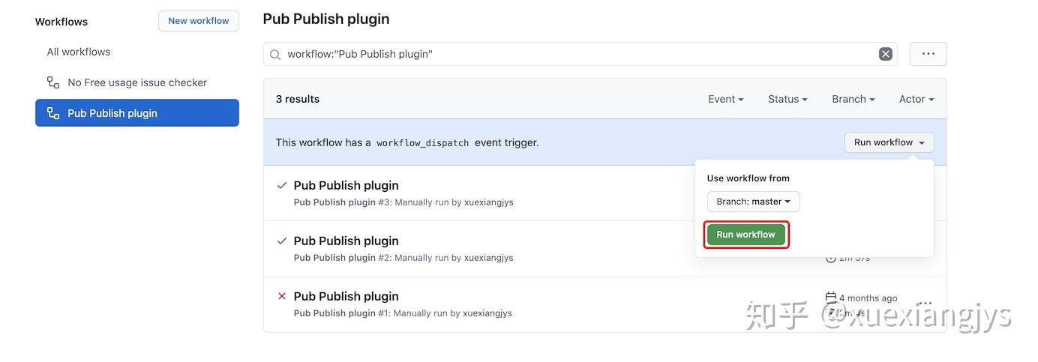Open Pub Publish plugin run #2
Viewport: 1038px width, 362px height.
point(346,241)
